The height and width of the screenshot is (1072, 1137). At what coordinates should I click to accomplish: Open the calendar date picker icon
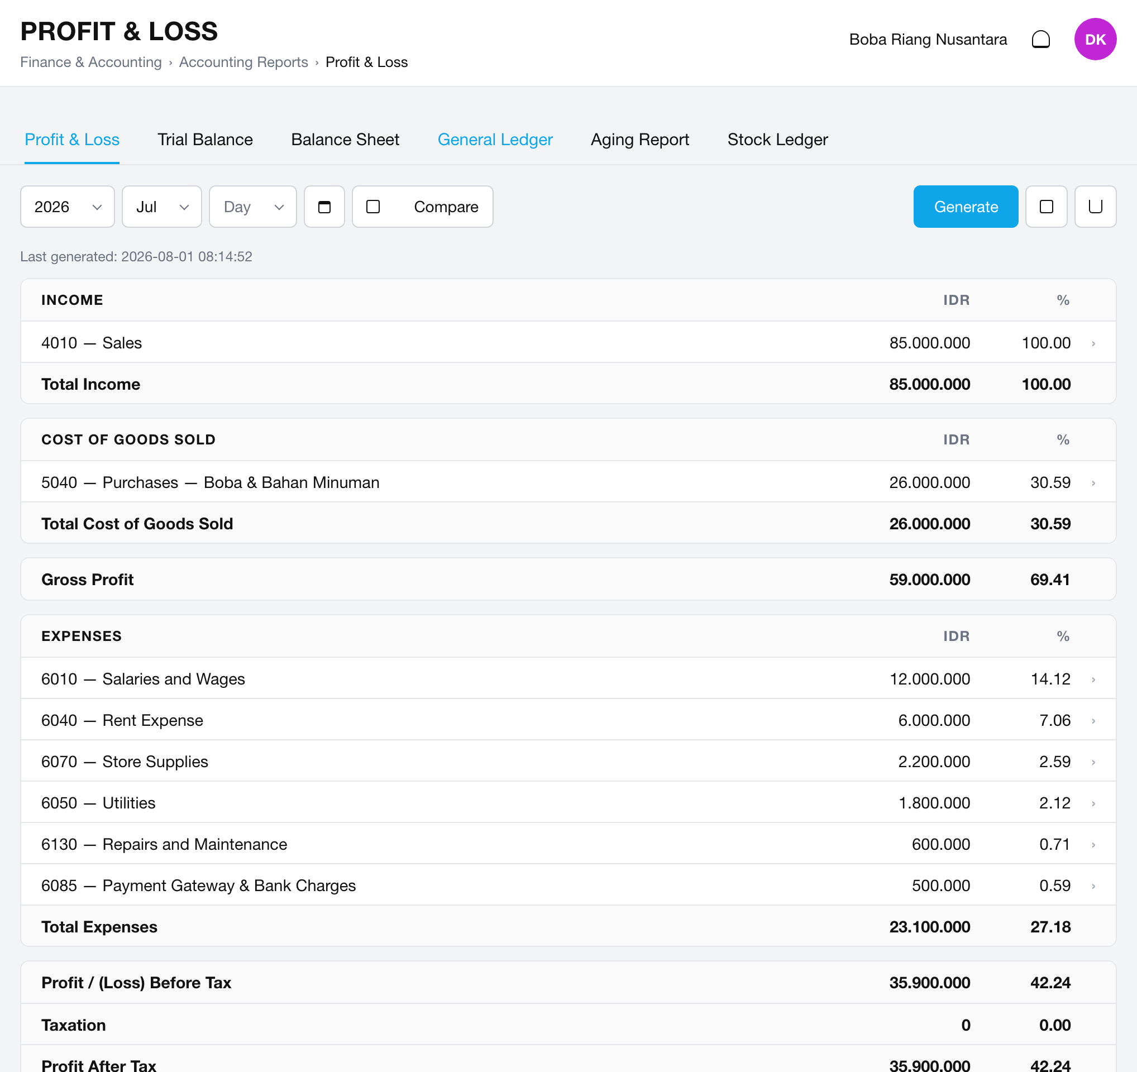324,207
